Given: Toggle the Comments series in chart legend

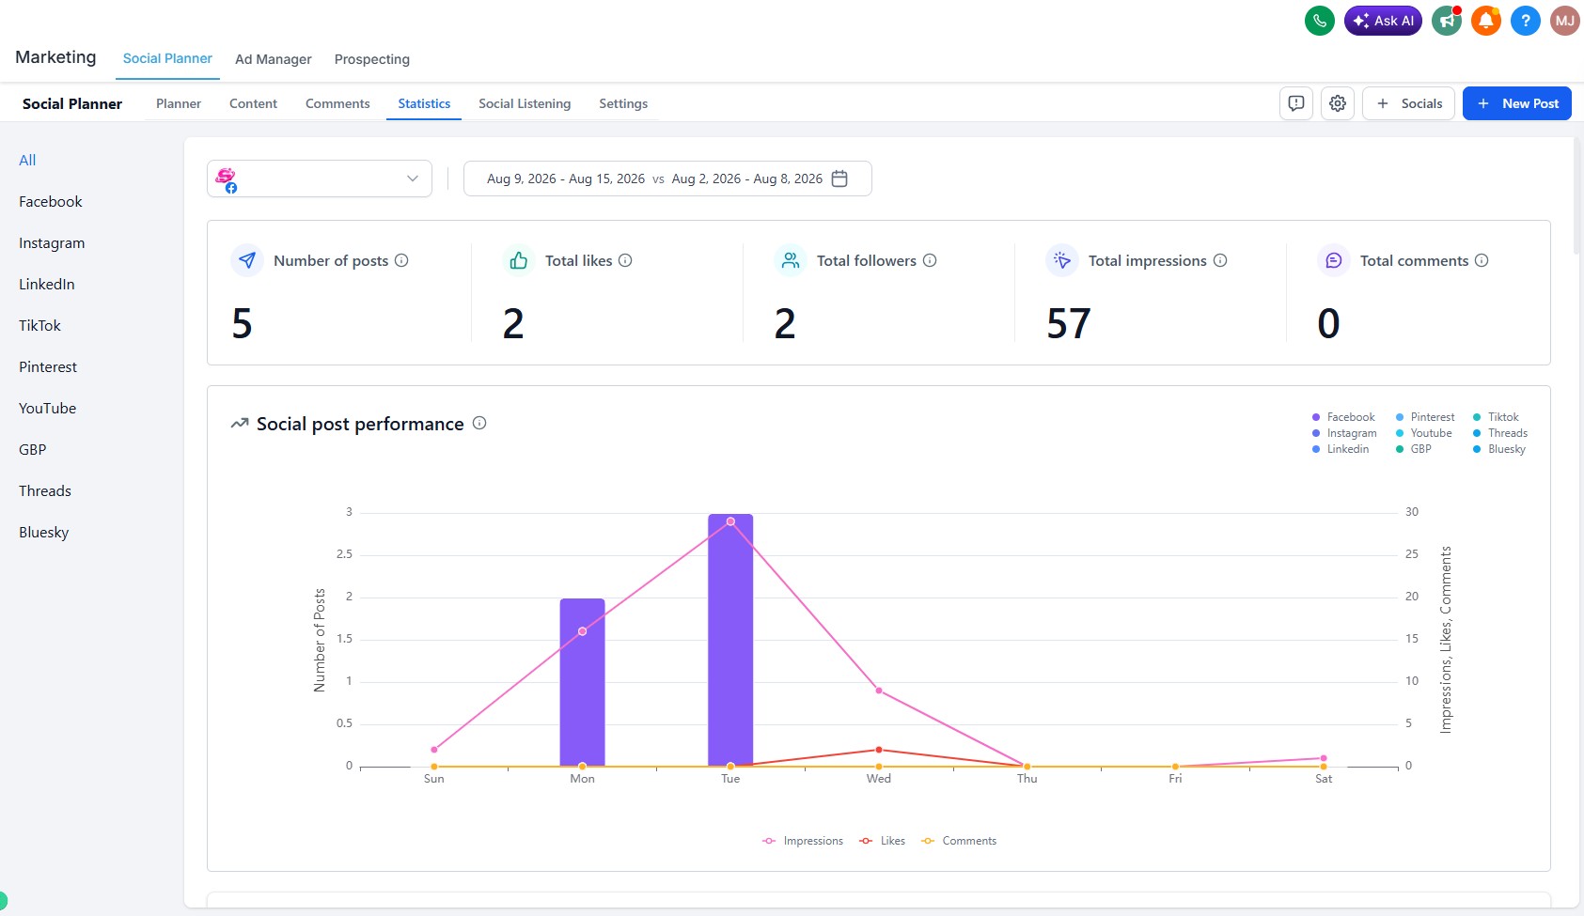Looking at the screenshot, I should pyautogui.click(x=959, y=841).
